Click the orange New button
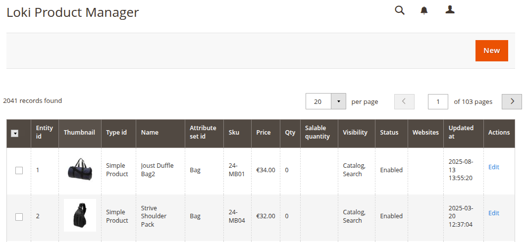The width and height of the screenshot is (527, 242). point(491,50)
